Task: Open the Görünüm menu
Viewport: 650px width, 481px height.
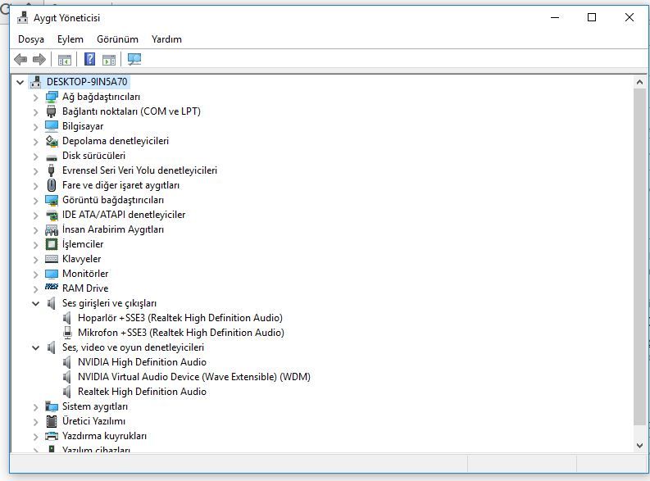Action: coord(117,39)
